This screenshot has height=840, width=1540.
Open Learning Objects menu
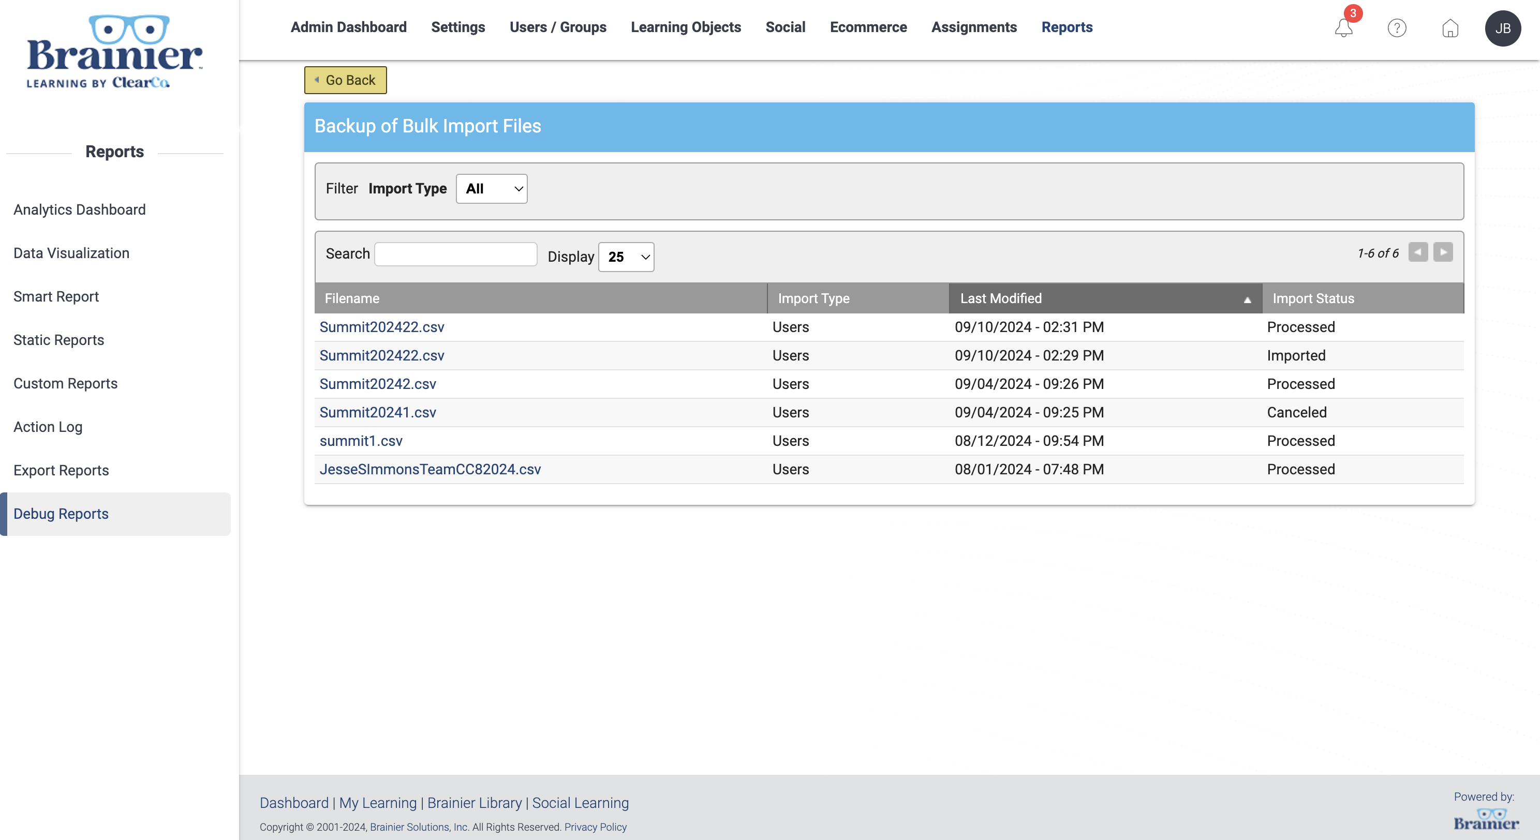click(686, 27)
